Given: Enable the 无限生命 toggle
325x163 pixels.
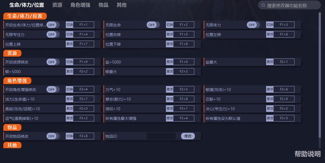Looking at the screenshot, I should coord(153,25).
